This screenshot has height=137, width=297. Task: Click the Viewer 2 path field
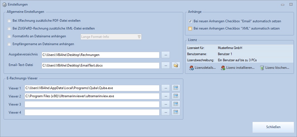click(92, 96)
